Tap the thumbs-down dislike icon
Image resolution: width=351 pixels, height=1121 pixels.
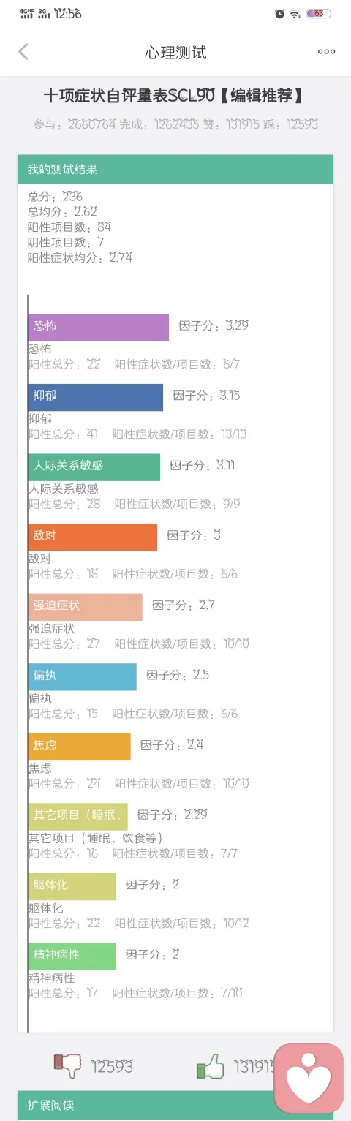pos(68,1066)
